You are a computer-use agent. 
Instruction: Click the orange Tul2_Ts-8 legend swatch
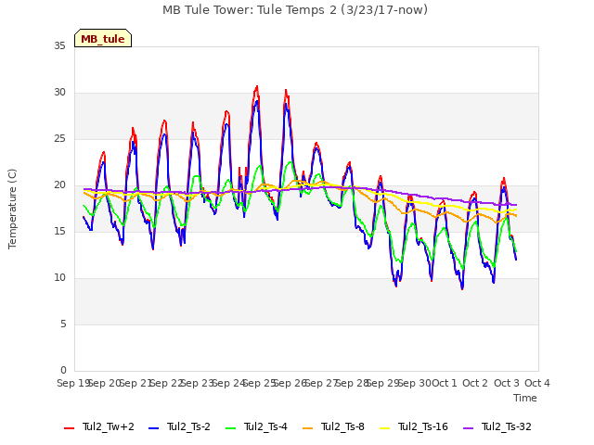[x=307, y=428]
